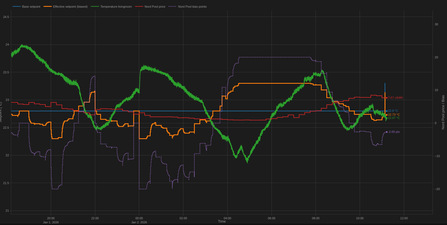The width and height of the screenshot is (447, 225).
Task: Hide the Effective setpoint (biased) trace
Action: (70, 7)
